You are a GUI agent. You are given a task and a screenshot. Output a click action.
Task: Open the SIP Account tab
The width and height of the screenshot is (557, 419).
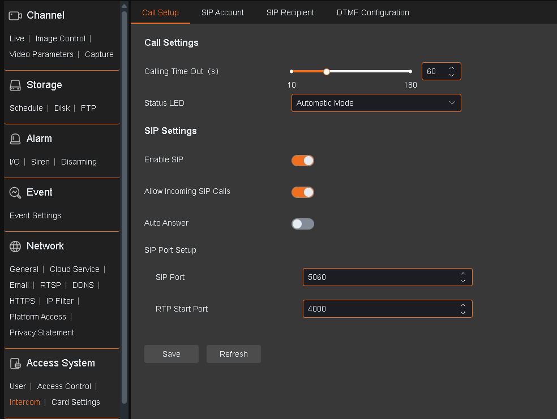[x=222, y=12]
